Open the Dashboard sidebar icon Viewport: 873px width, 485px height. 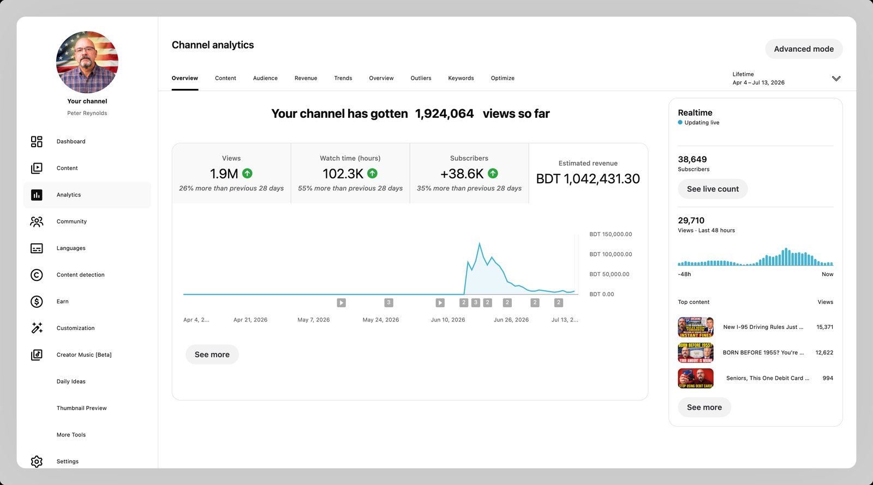tap(37, 142)
